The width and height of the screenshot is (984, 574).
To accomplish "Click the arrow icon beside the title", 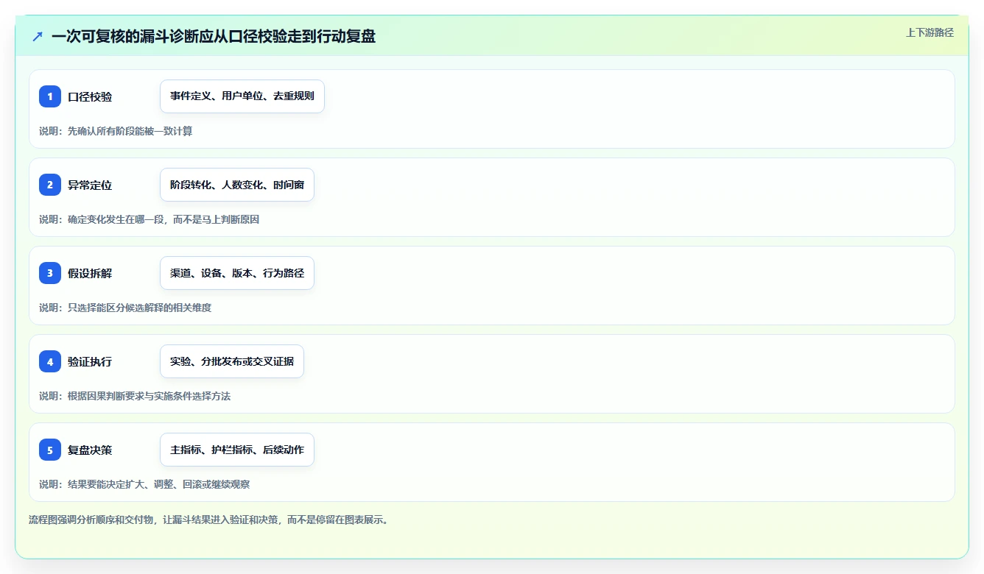I will pyautogui.click(x=38, y=36).
